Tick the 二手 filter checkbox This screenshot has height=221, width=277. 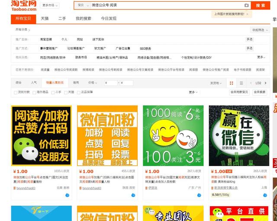(x=53, y=93)
